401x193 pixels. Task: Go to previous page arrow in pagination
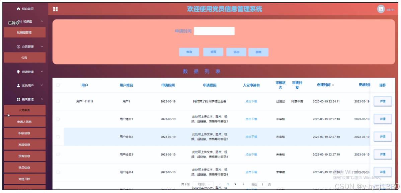click(x=220, y=184)
